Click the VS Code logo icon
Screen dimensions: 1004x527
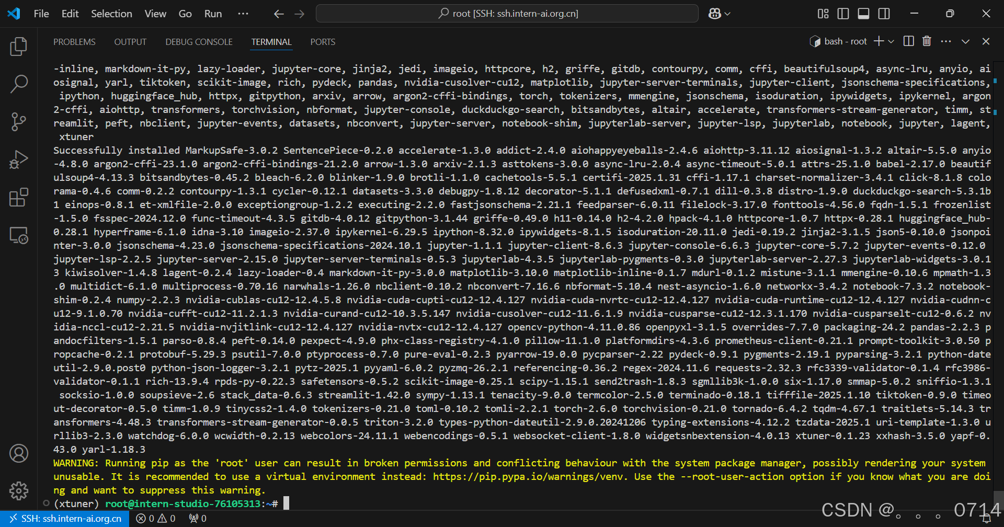tap(14, 14)
